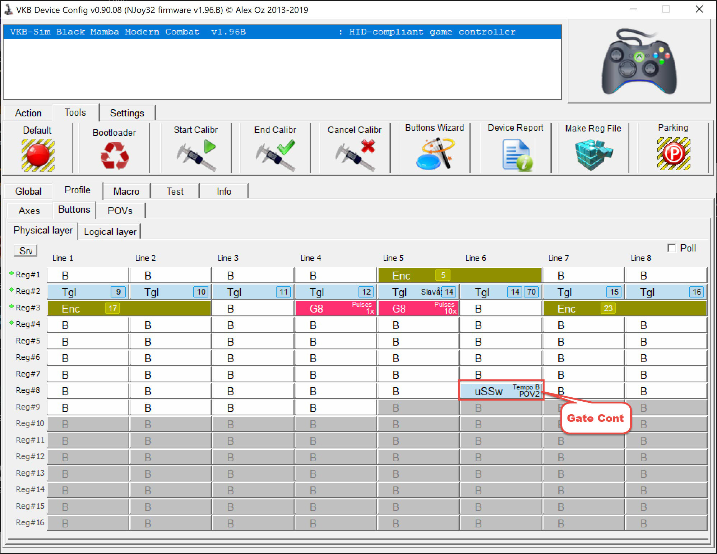Image resolution: width=717 pixels, height=554 pixels.
Task: Start calibration with the caliper play icon
Action: (196, 155)
